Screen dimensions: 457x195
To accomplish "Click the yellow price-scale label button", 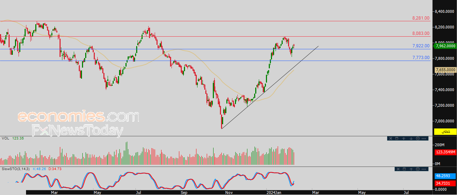I will [445, 132].
